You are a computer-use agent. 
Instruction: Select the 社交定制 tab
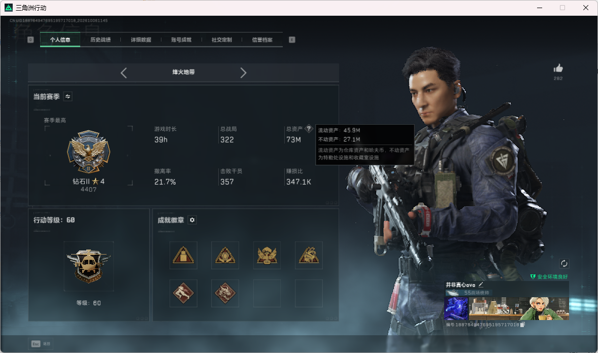point(221,40)
